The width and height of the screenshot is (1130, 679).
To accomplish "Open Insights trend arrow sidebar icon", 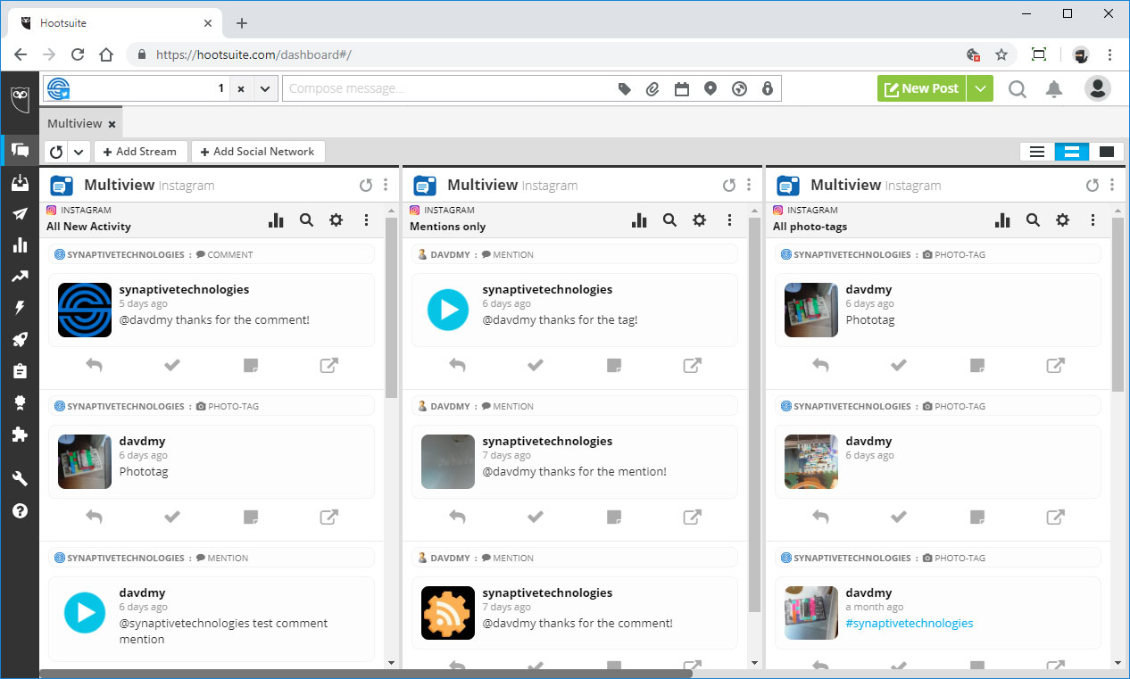I will coord(20,277).
